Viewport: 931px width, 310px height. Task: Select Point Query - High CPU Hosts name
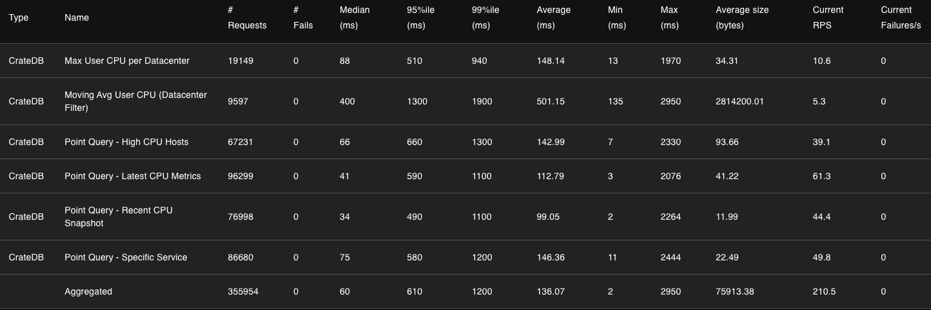pyautogui.click(x=126, y=142)
